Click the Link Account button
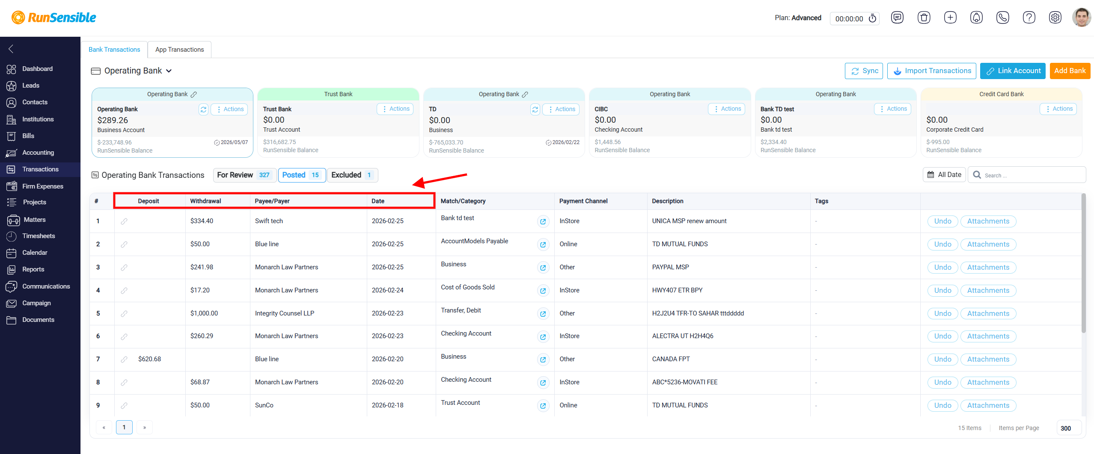This screenshot has height=454, width=1094. click(1013, 71)
